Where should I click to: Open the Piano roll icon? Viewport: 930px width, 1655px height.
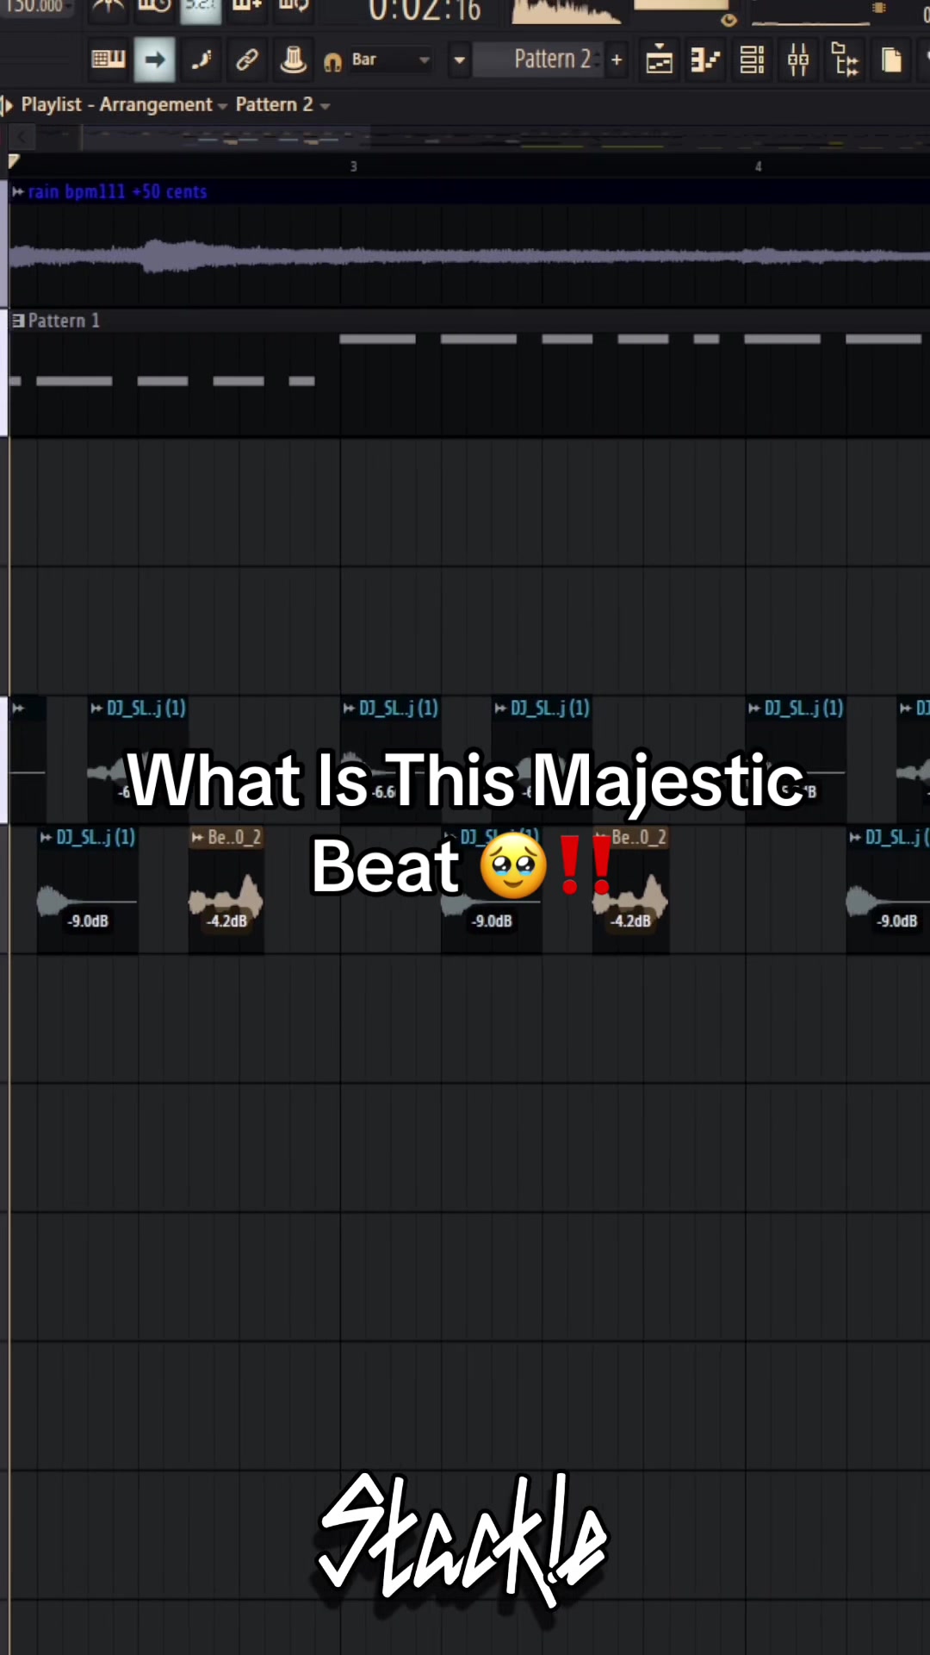[705, 59]
